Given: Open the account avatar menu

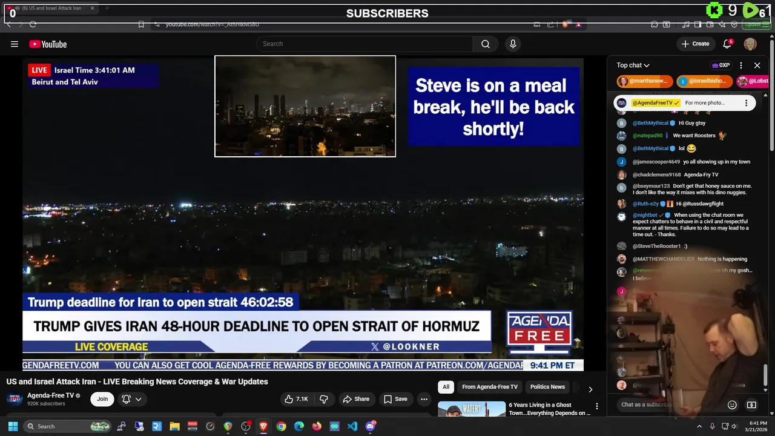Looking at the screenshot, I should tap(750, 44).
